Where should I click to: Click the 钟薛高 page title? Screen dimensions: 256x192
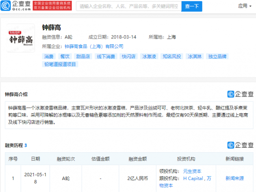pos(52,28)
